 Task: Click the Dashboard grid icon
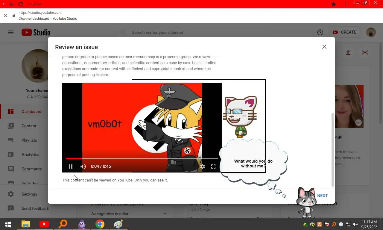(11, 111)
